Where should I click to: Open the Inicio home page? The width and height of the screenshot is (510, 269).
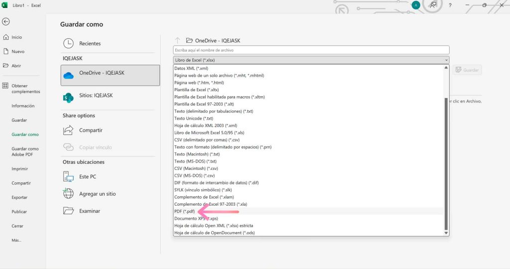(x=16, y=37)
